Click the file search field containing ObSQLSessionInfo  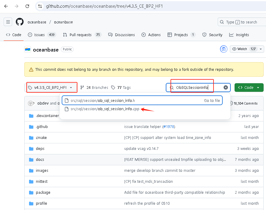pyautogui.click(x=198, y=87)
